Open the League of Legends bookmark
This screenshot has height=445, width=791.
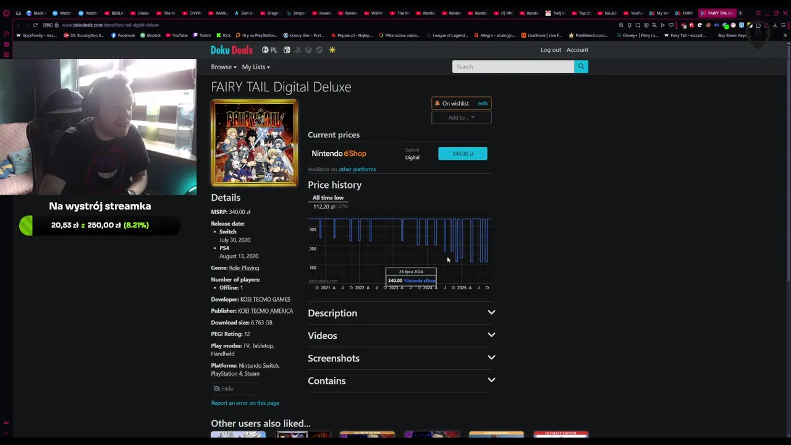click(x=447, y=35)
